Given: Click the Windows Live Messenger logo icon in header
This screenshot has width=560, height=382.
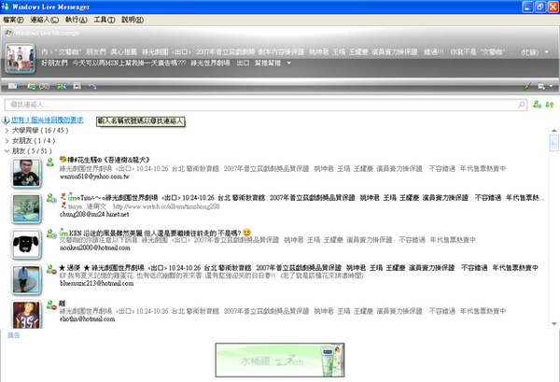Looking at the screenshot, I should point(8,33).
